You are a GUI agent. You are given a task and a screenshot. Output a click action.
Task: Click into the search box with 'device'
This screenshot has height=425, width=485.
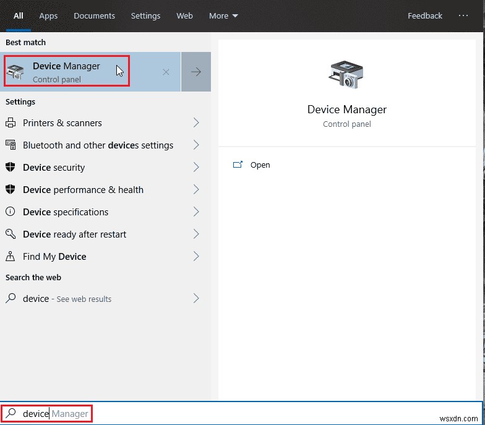[241, 413]
